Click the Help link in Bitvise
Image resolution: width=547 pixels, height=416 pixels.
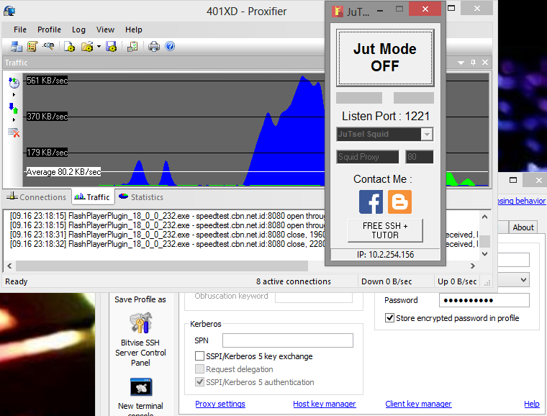(x=532, y=404)
